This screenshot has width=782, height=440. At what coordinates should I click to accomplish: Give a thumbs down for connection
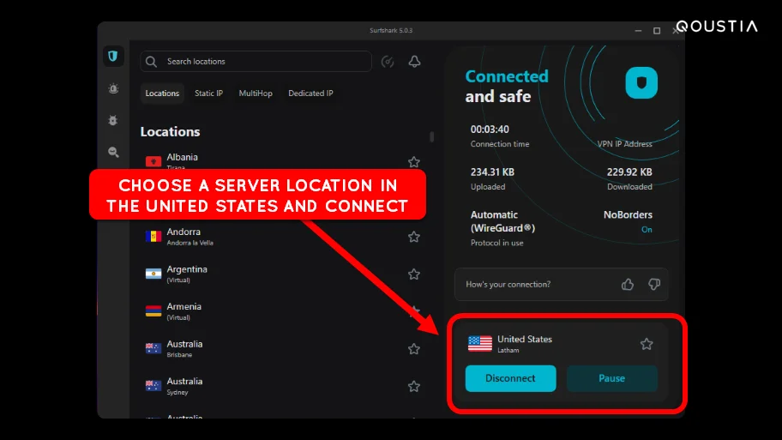[654, 285]
